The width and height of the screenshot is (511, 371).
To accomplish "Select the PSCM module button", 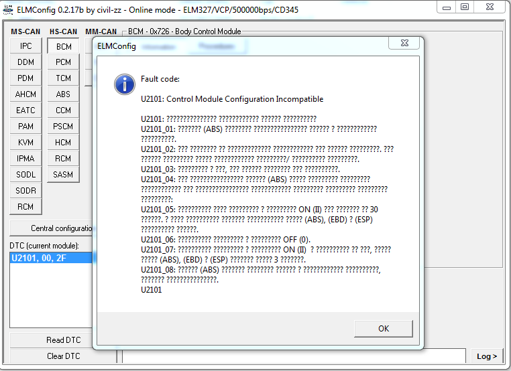I will click(x=63, y=127).
